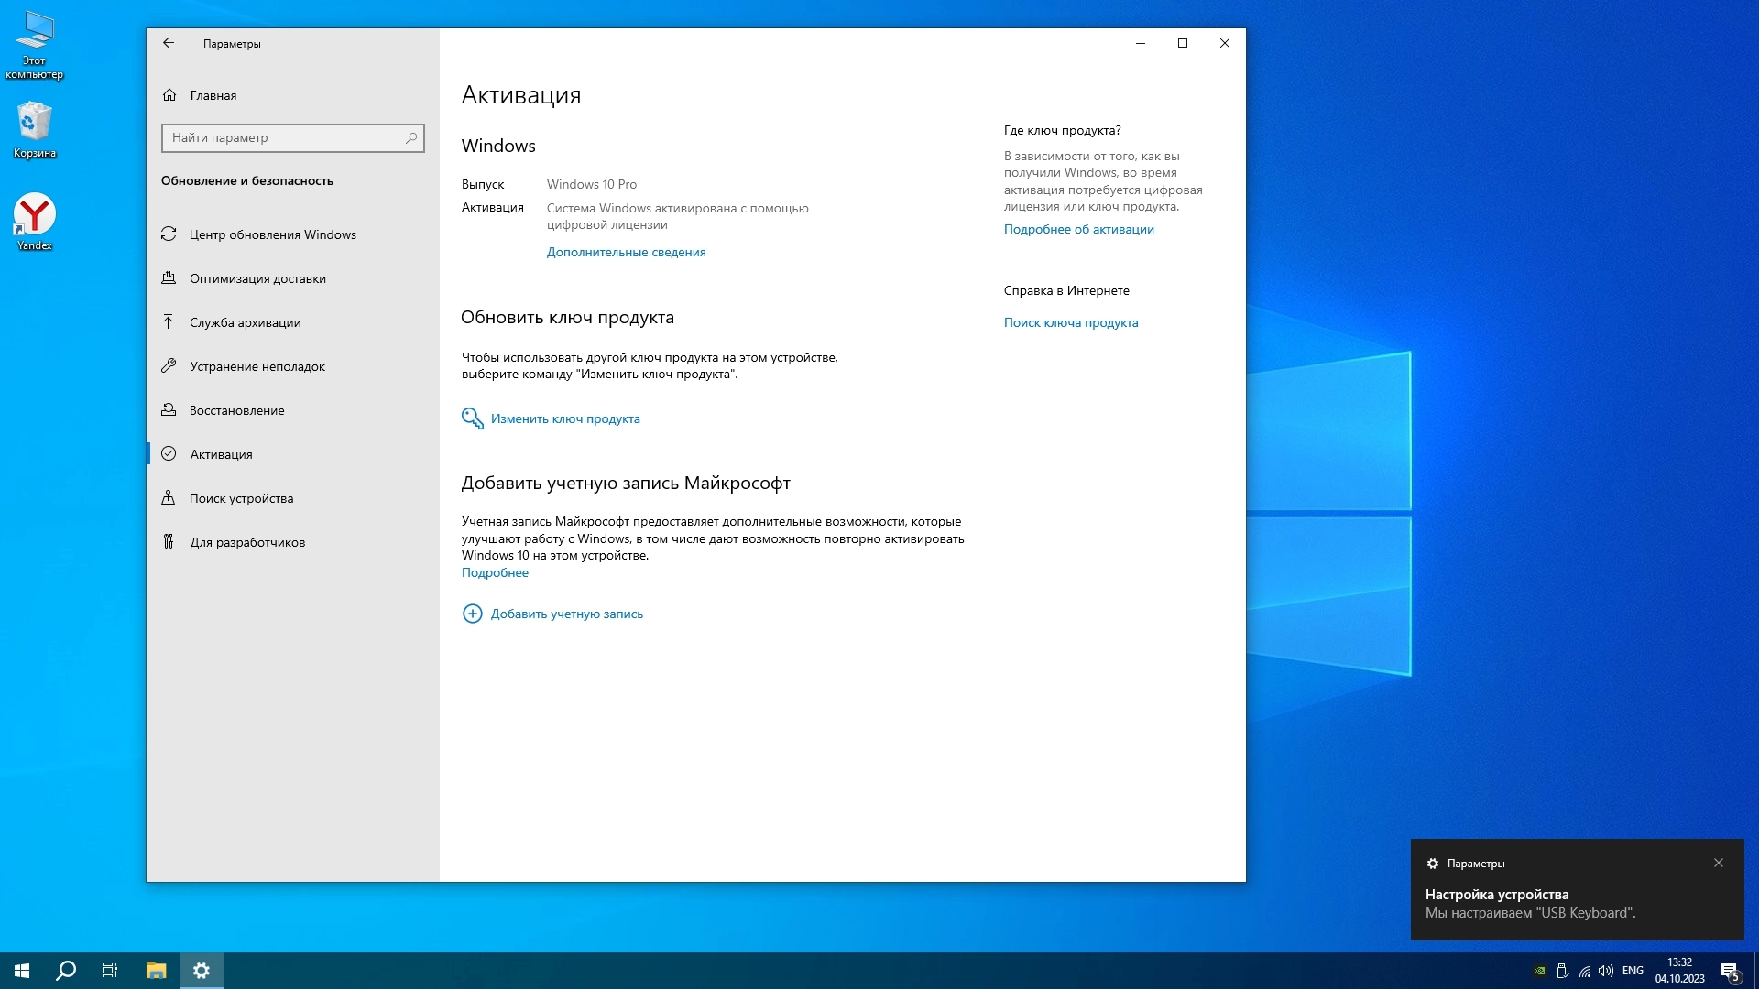
Task: Click the key icon for changing product key
Action: point(472,418)
